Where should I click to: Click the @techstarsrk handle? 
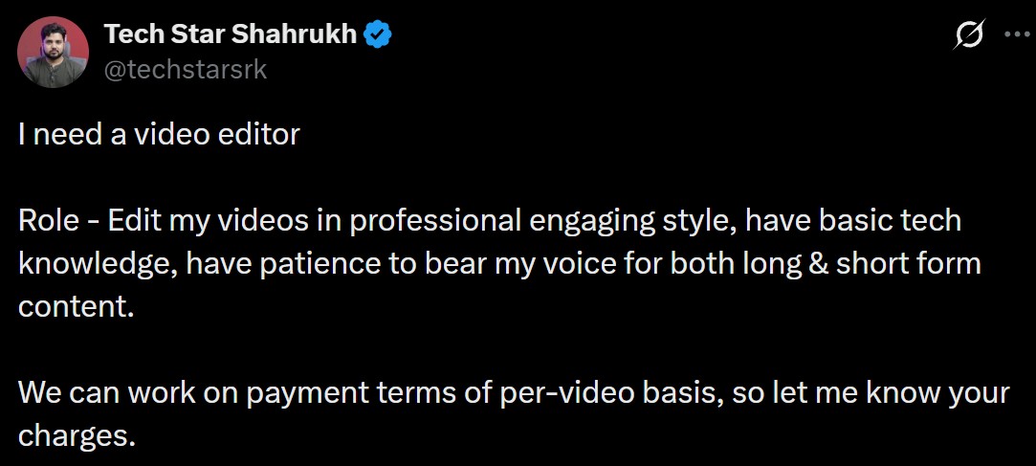[185, 70]
